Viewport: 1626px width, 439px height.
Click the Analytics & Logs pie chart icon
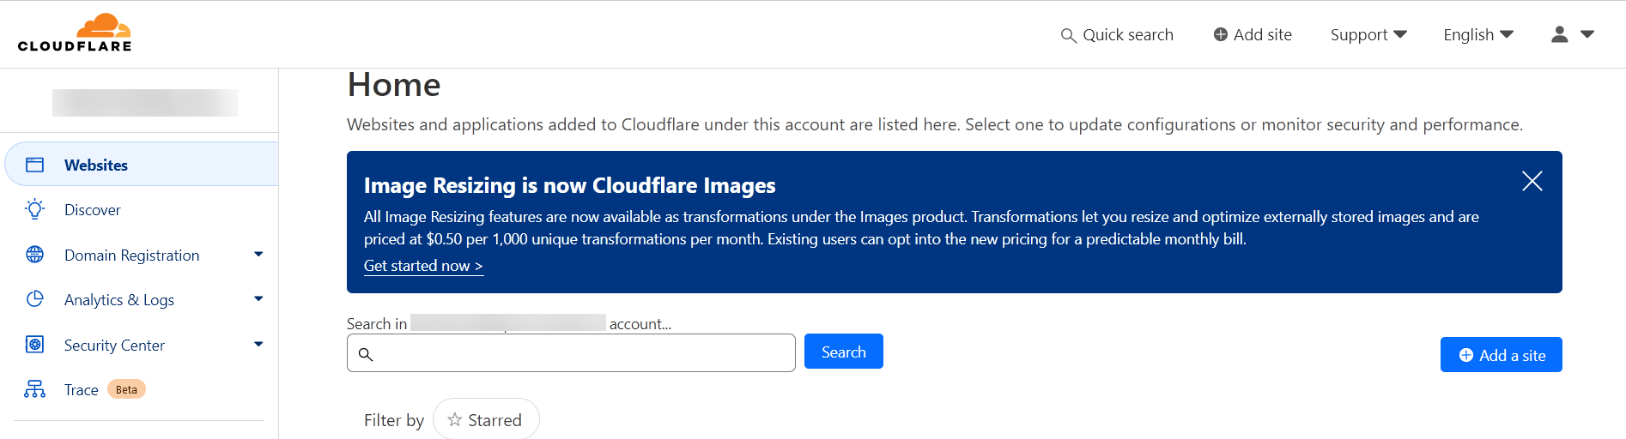(x=34, y=299)
